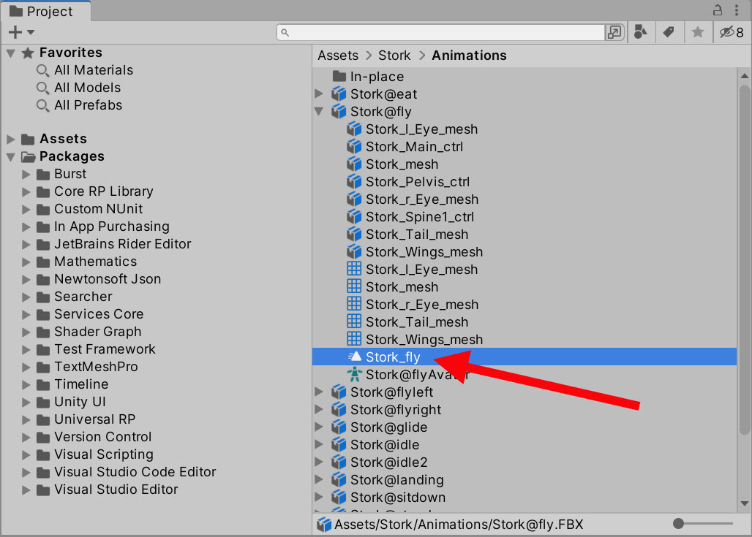This screenshot has height=537, width=752.
Task: Expand the Stork@glide asset
Action: (x=319, y=427)
